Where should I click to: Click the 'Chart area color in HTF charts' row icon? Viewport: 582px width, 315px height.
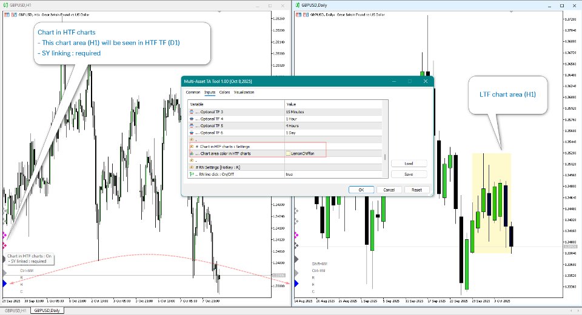(x=192, y=153)
